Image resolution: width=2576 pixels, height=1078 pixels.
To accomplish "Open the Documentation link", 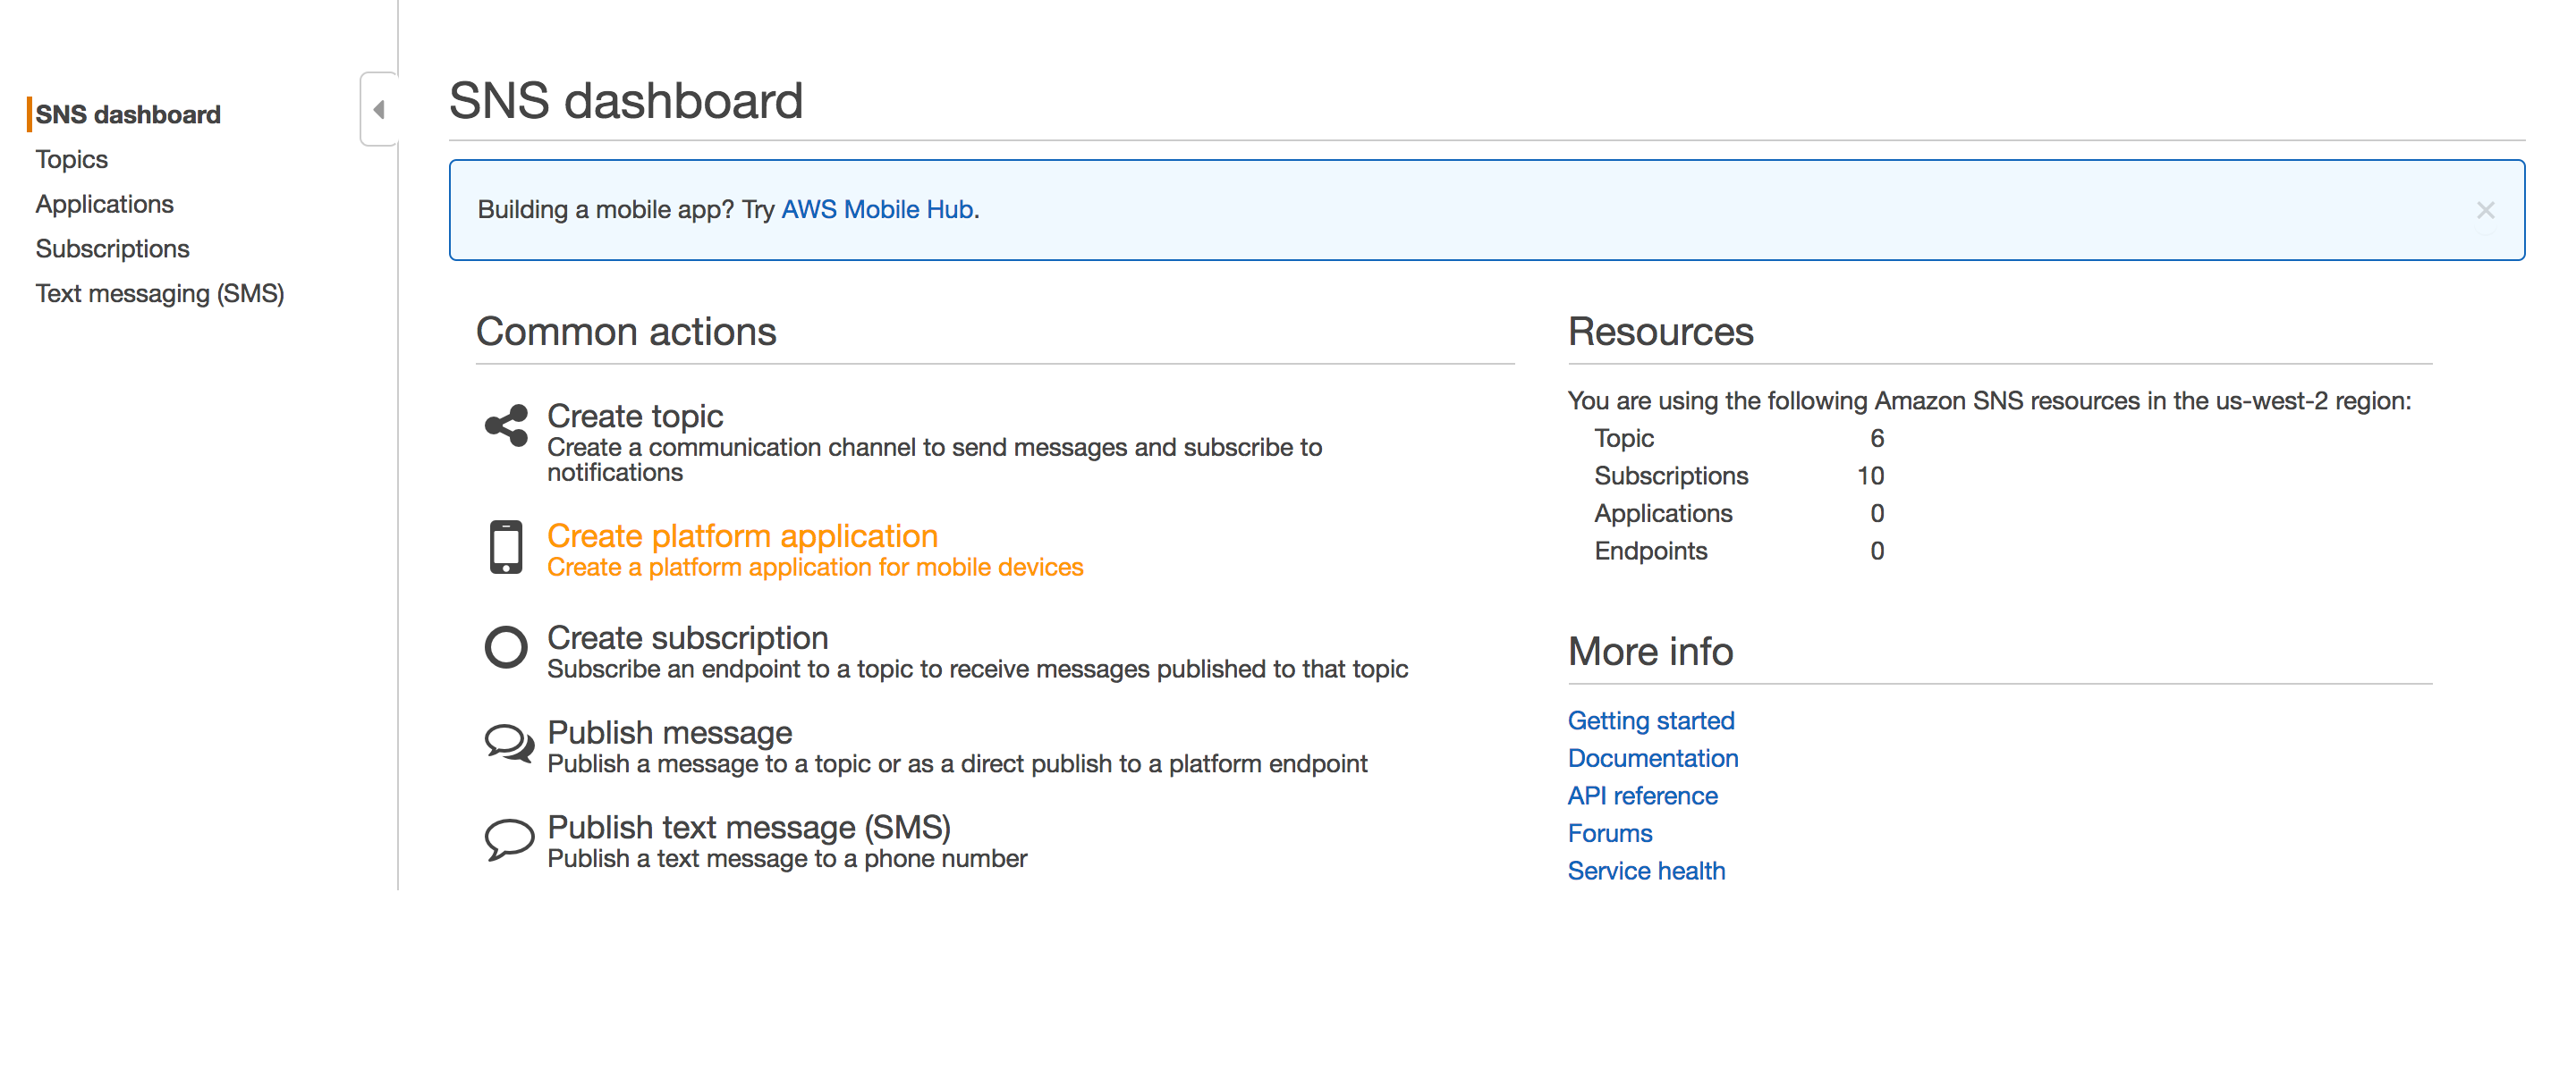I will pyautogui.click(x=1652, y=758).
